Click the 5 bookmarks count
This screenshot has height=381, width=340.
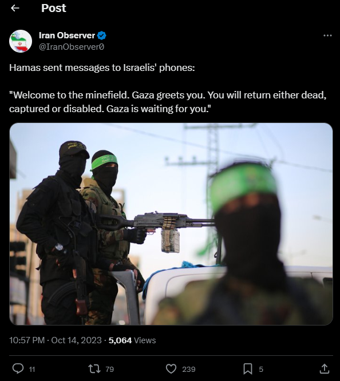point(261,369)
